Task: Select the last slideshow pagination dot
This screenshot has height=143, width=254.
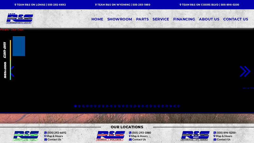Action: (178, 106)
